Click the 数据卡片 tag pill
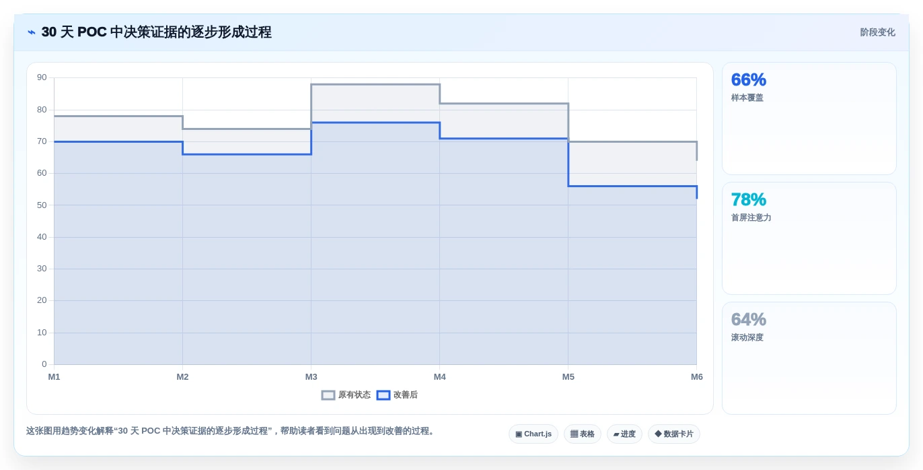 pyautogui.click(x=673, y=434)
